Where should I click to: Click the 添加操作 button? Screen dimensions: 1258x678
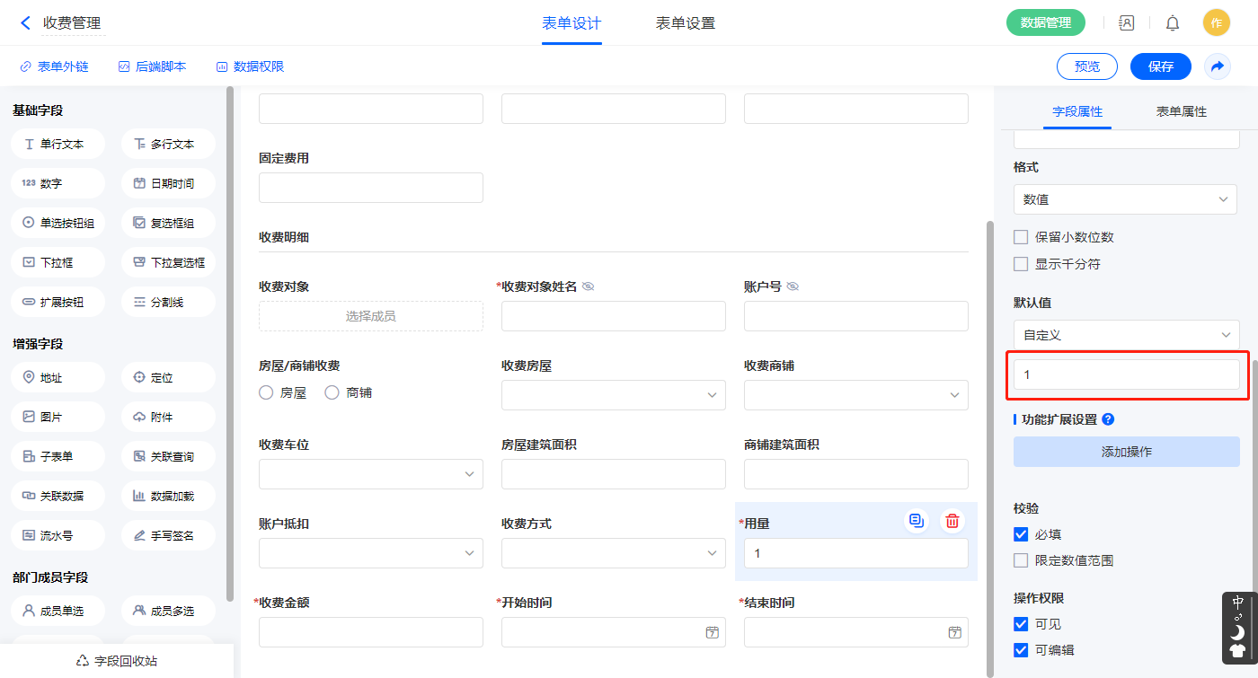point(1126,452)
